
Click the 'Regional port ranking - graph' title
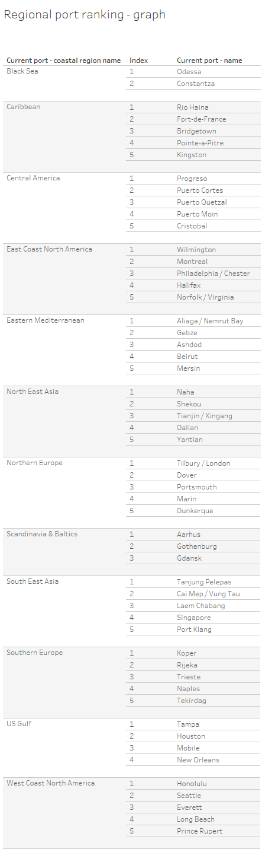click(x=85, y=15)
